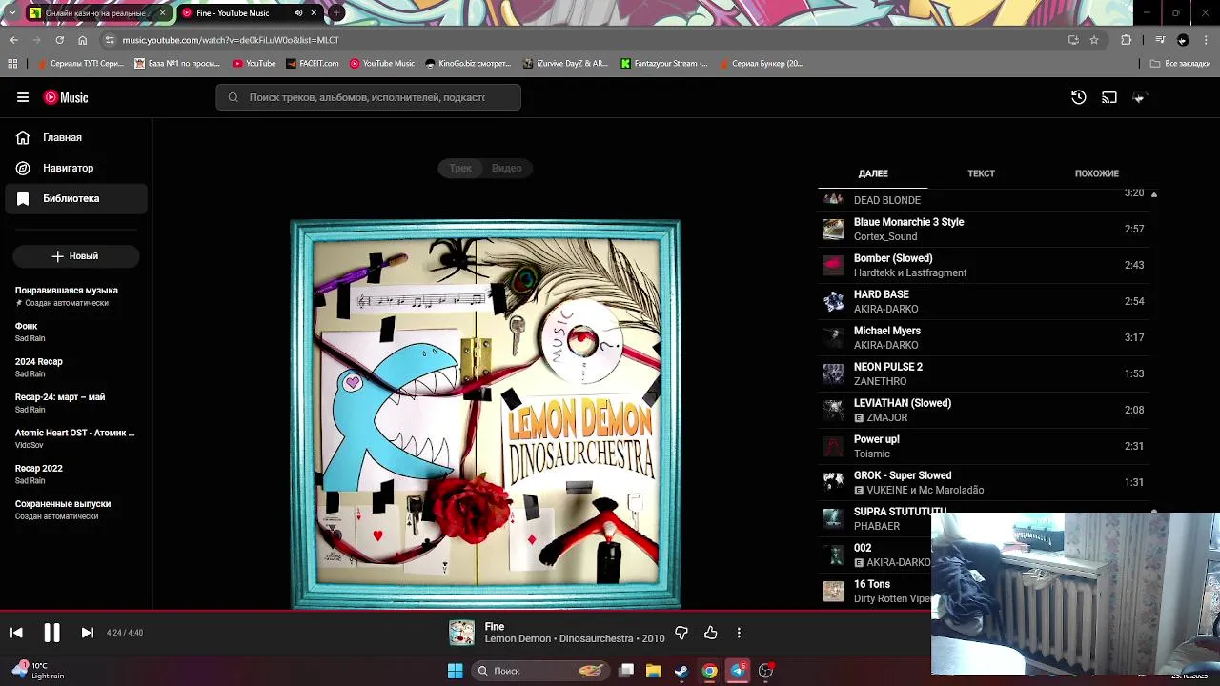This screenshot has width=1220, height=686.
Task: Go to Главная in sidebar
Action: tap(75, 138)
